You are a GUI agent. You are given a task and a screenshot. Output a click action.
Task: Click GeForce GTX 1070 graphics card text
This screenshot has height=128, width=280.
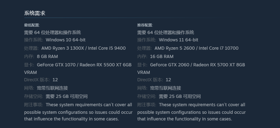(56, 65)
